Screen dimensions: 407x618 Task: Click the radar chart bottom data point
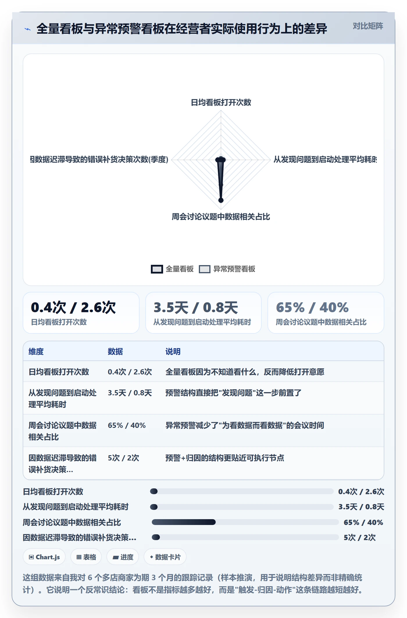click(x=221, y=200)
